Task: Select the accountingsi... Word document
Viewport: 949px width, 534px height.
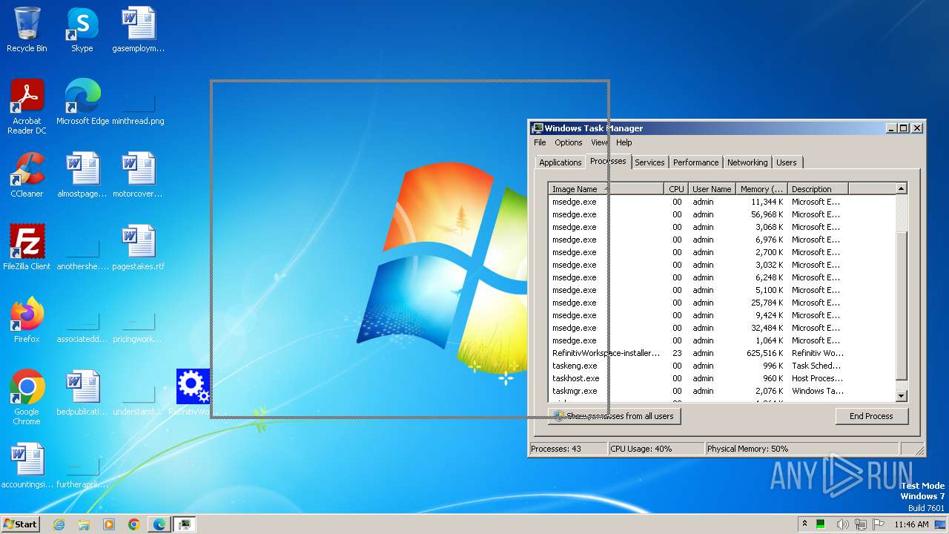Action: (x=27, y=466)
